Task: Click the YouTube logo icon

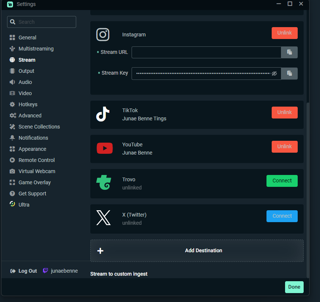Action: 104,148
